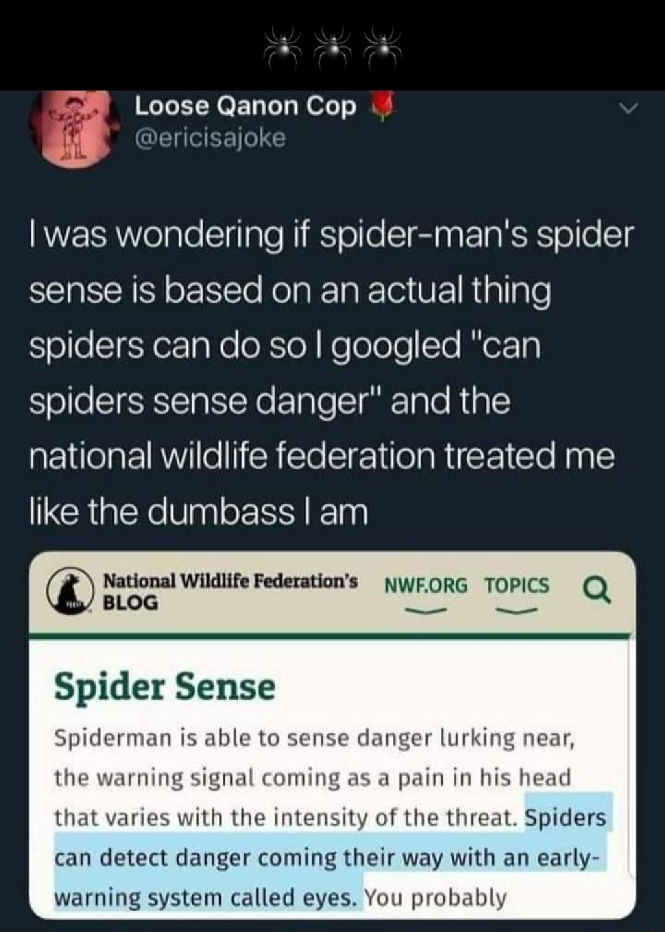The width and height of the screenshot is (665, 932).
Task: Open the NWF.ORG navigation item
Action: tap(425, 586)
